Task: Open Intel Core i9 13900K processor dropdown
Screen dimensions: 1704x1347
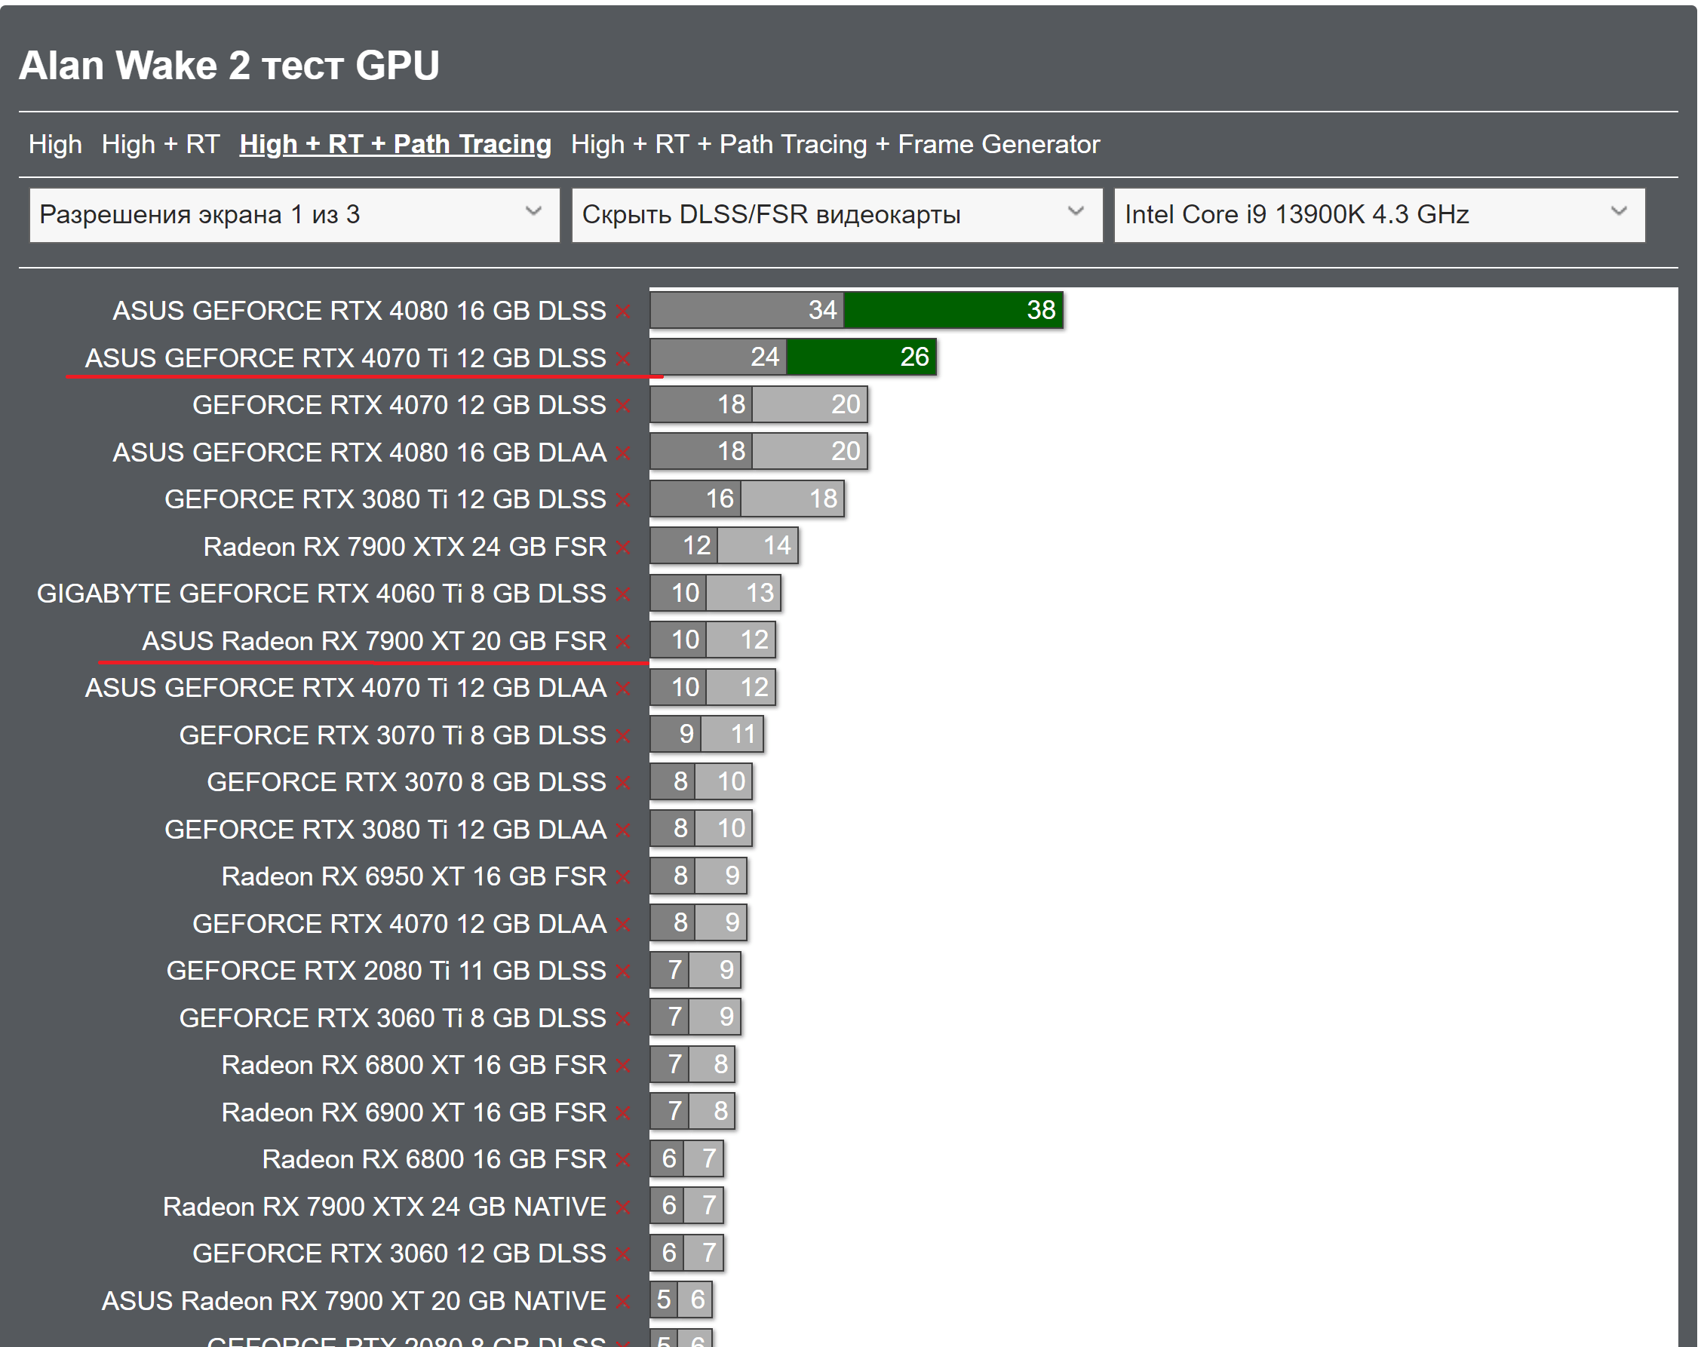Action: point(1378,214)
